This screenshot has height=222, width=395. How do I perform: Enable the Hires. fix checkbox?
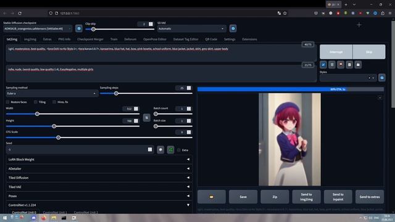coord(54,102)
